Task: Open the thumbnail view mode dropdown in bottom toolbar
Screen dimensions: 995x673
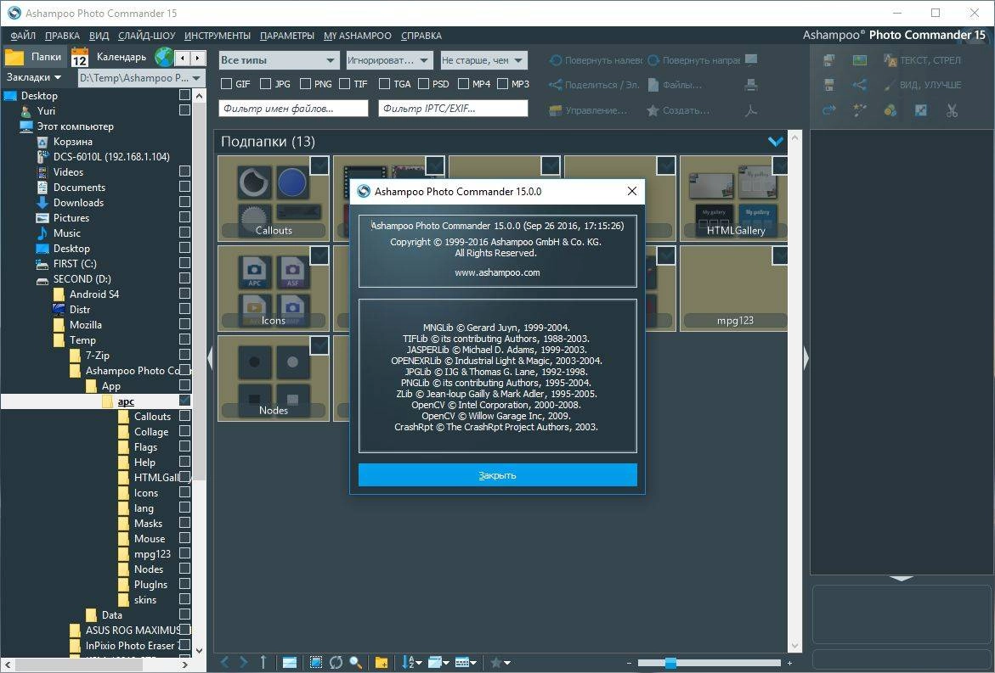Action: tap(438, 662)
